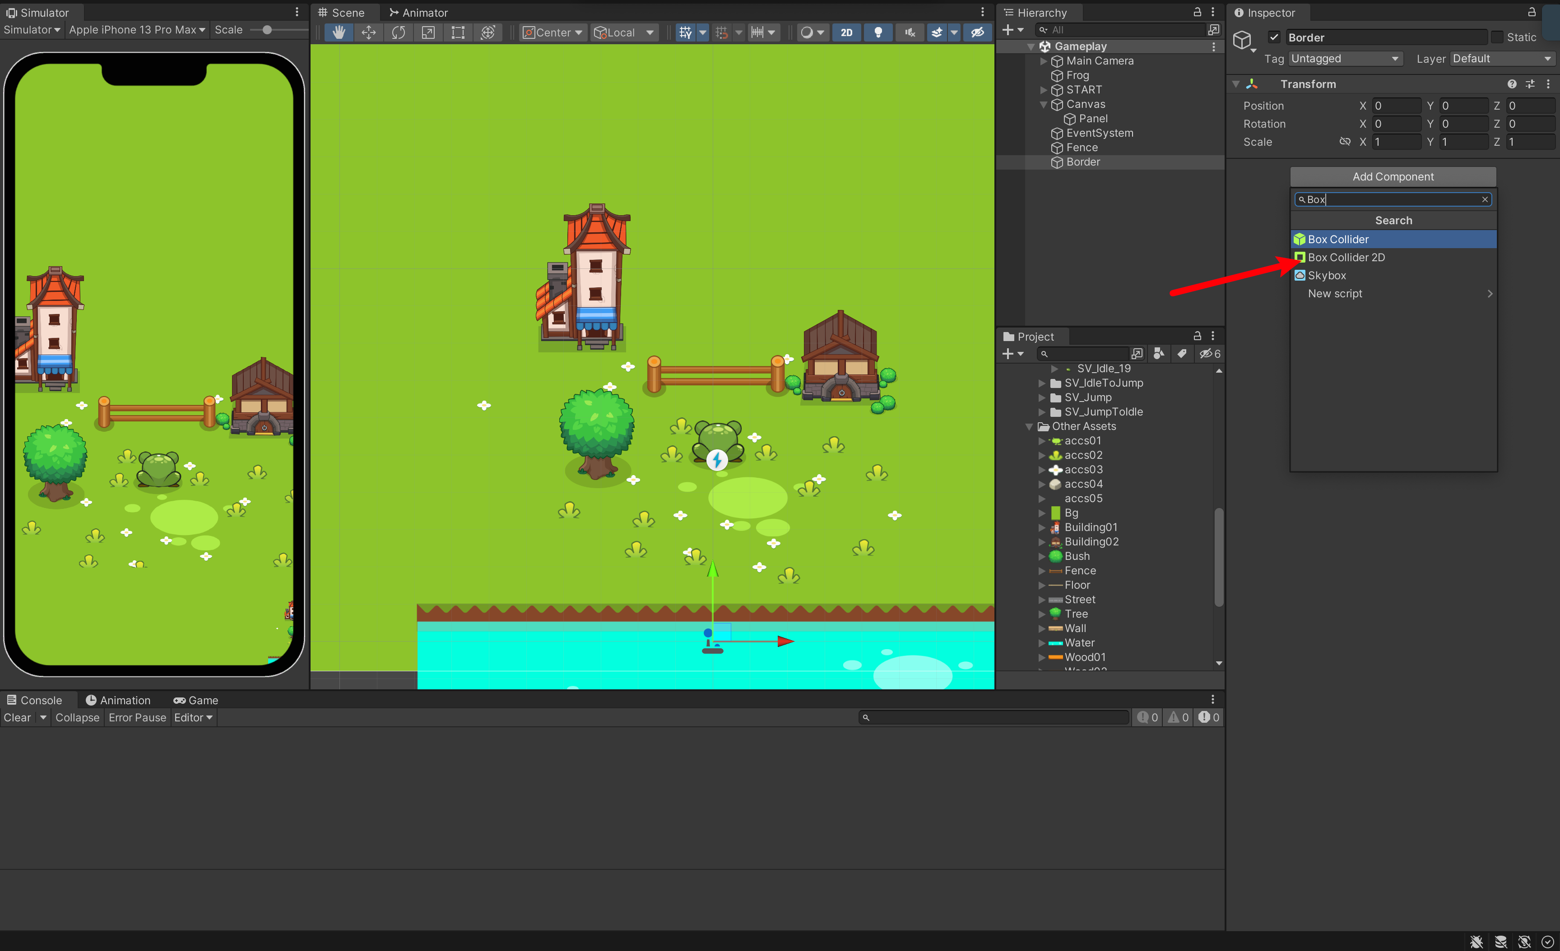
Task: Lock the Hierarchy panel
Action: (x=1197, y=13)
